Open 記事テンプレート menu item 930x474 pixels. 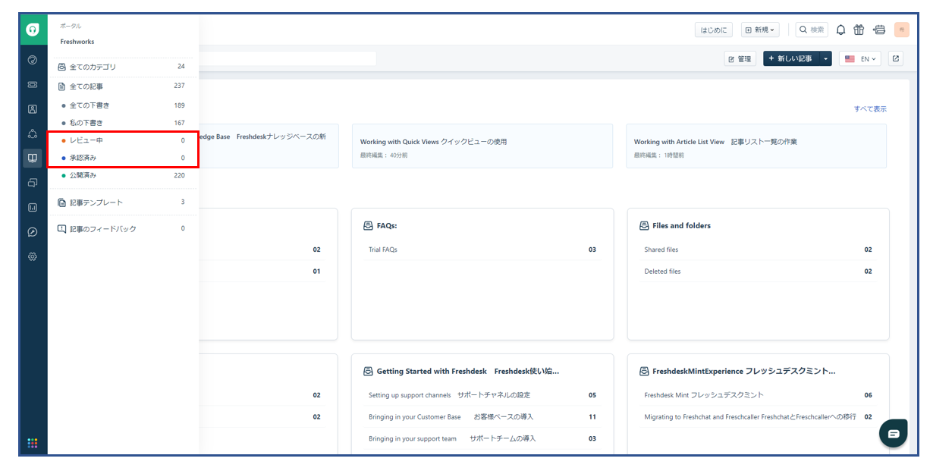(121, 202)
